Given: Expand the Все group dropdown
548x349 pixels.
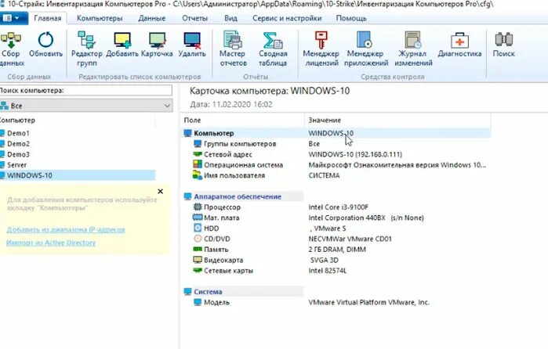Looking at the screenshot, I should (x=86, y=106).
